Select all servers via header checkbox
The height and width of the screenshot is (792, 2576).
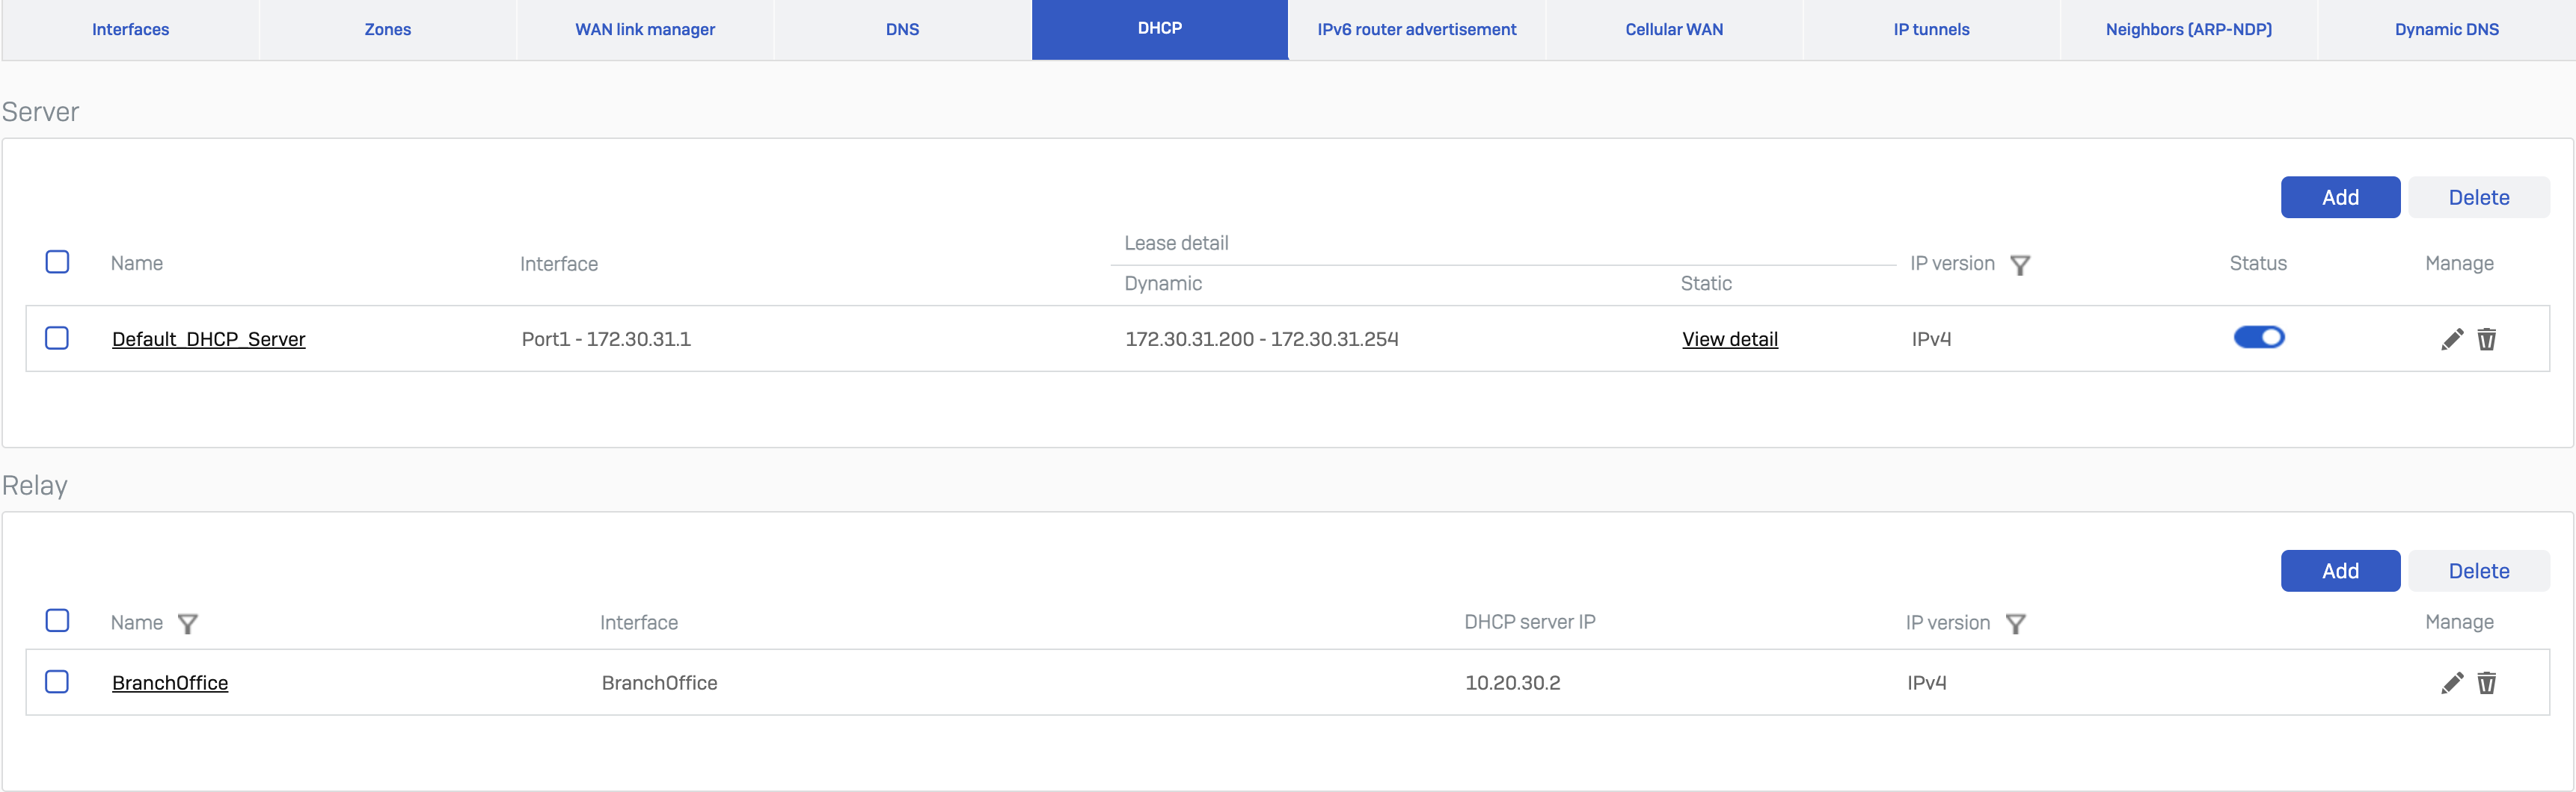[x=57, y=263]
